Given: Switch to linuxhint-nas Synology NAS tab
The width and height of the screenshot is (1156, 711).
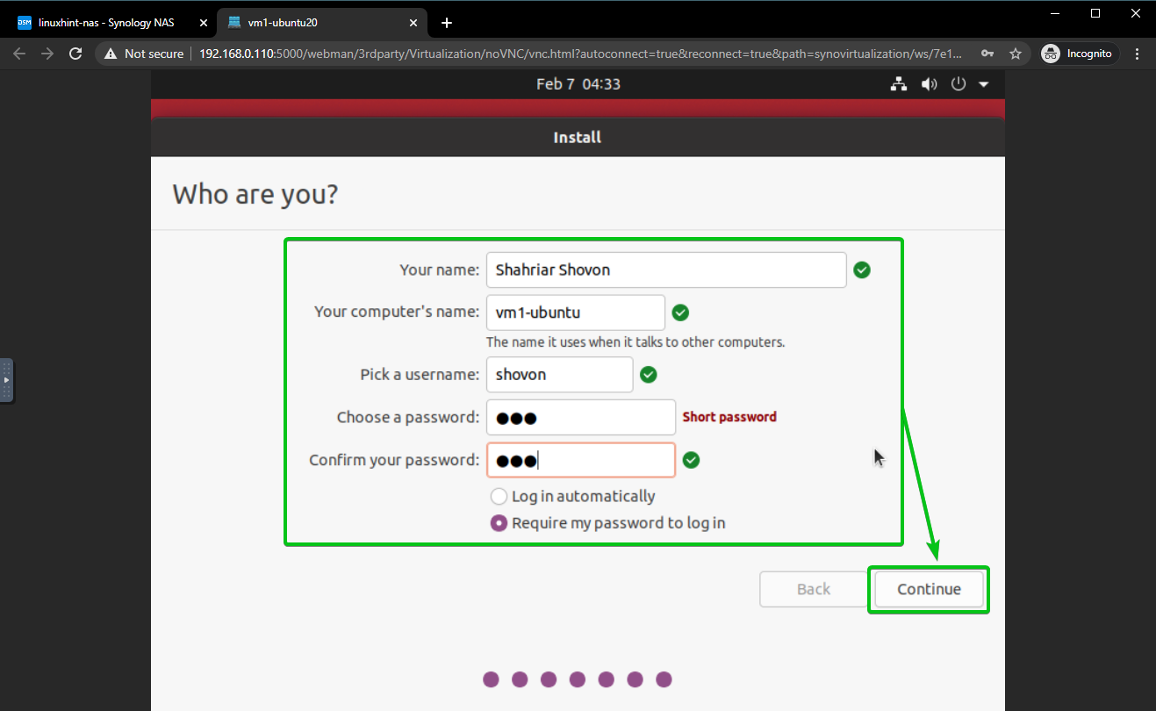Looking at the screenshot, I should [x=105, y=23].
